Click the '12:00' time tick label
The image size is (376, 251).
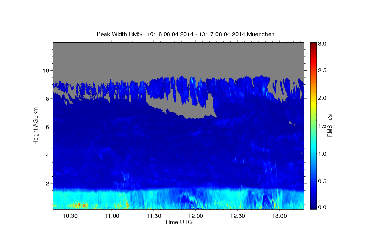click(196, 216)
